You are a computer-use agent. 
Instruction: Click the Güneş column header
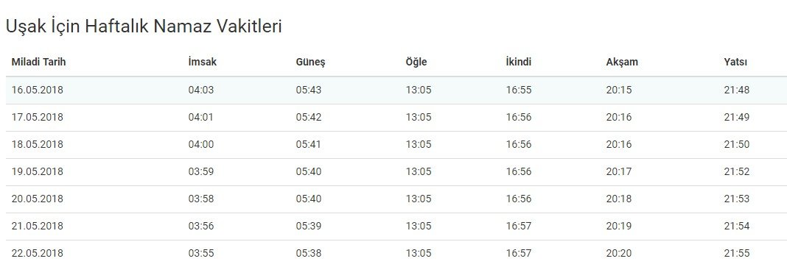click(x=311, y=62)
